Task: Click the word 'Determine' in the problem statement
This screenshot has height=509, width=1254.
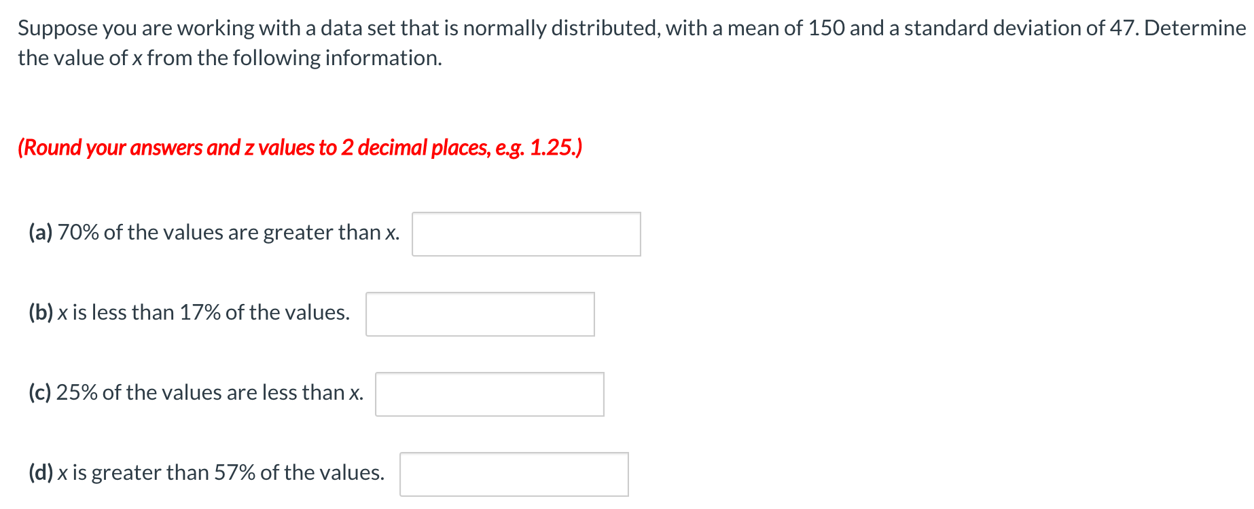Action: pos(1195,28)
